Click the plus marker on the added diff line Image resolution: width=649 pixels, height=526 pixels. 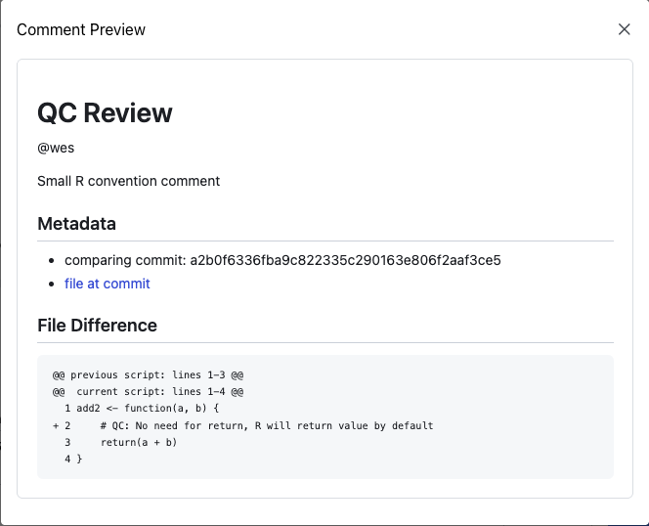click(x=56, y=425)
